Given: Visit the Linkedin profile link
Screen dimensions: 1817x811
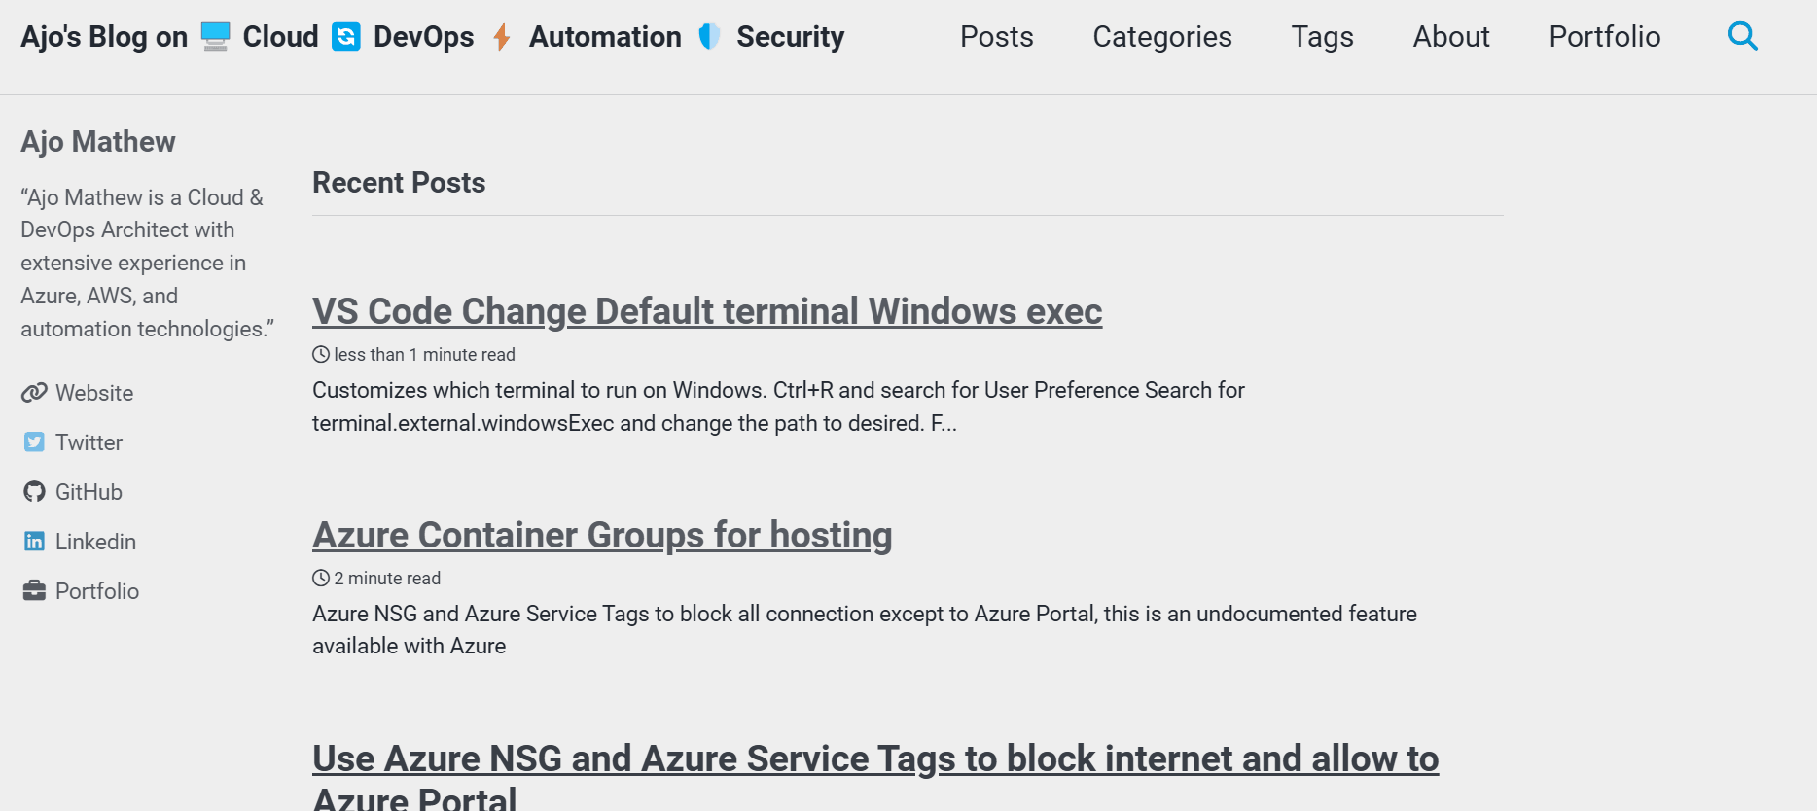Looking at the screenshot, I should click(95, 542).
